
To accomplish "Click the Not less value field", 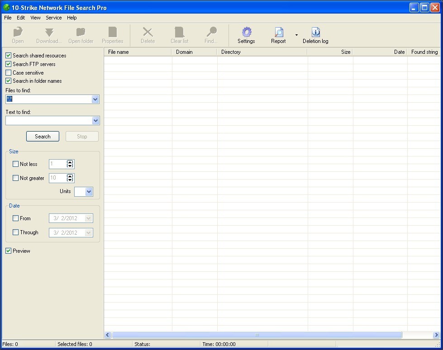I will tap(58, 164).
